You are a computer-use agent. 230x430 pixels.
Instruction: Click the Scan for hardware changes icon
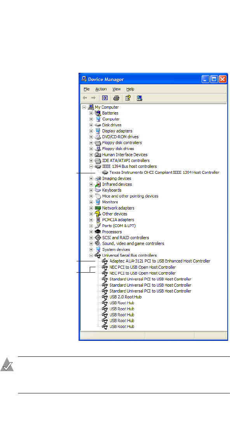139,98
